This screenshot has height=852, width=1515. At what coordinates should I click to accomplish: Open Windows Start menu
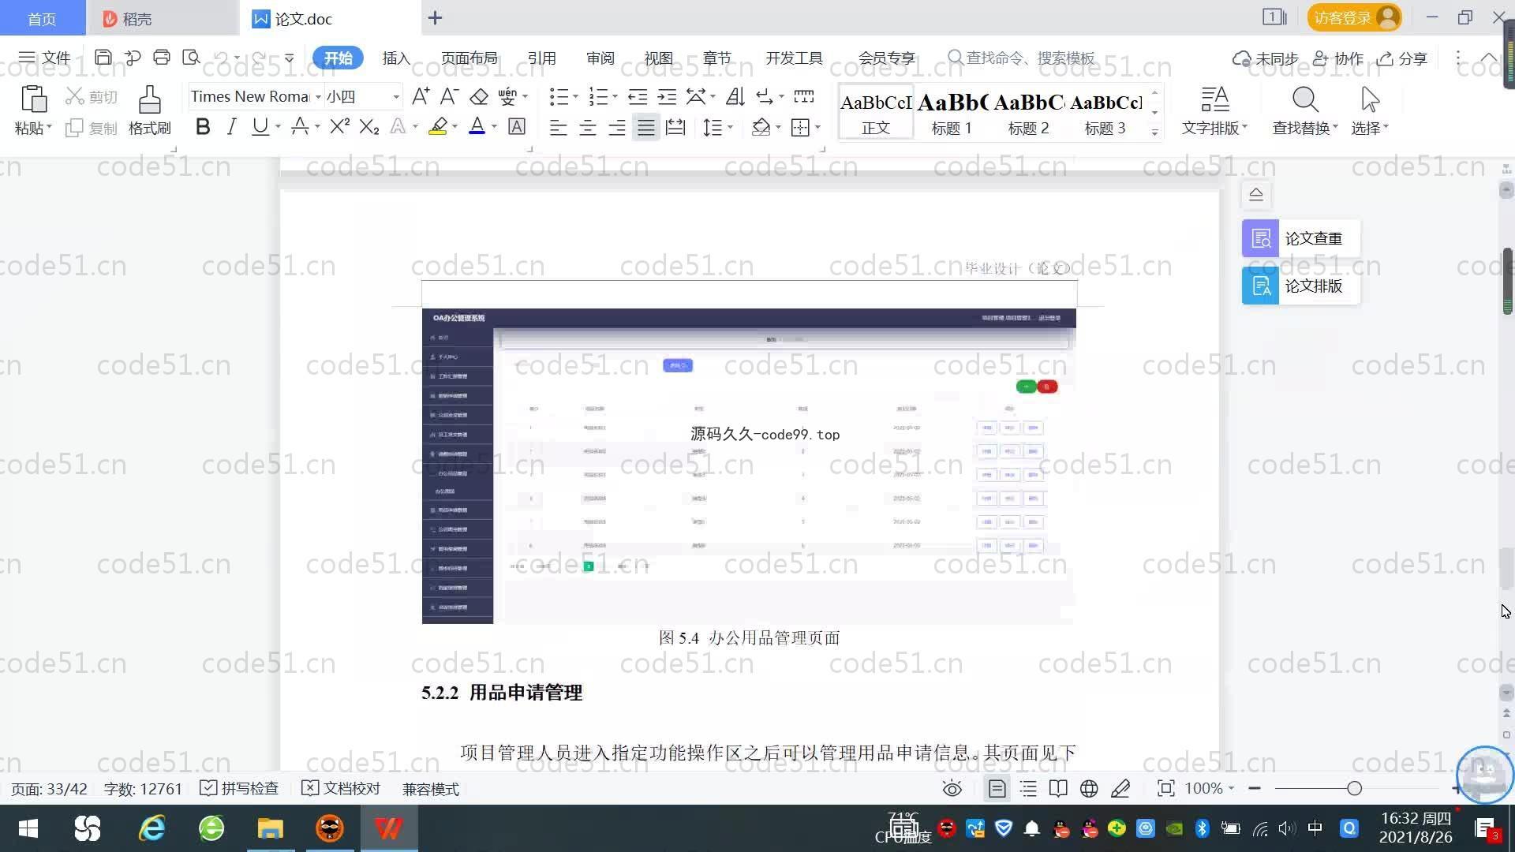(28, 828)
